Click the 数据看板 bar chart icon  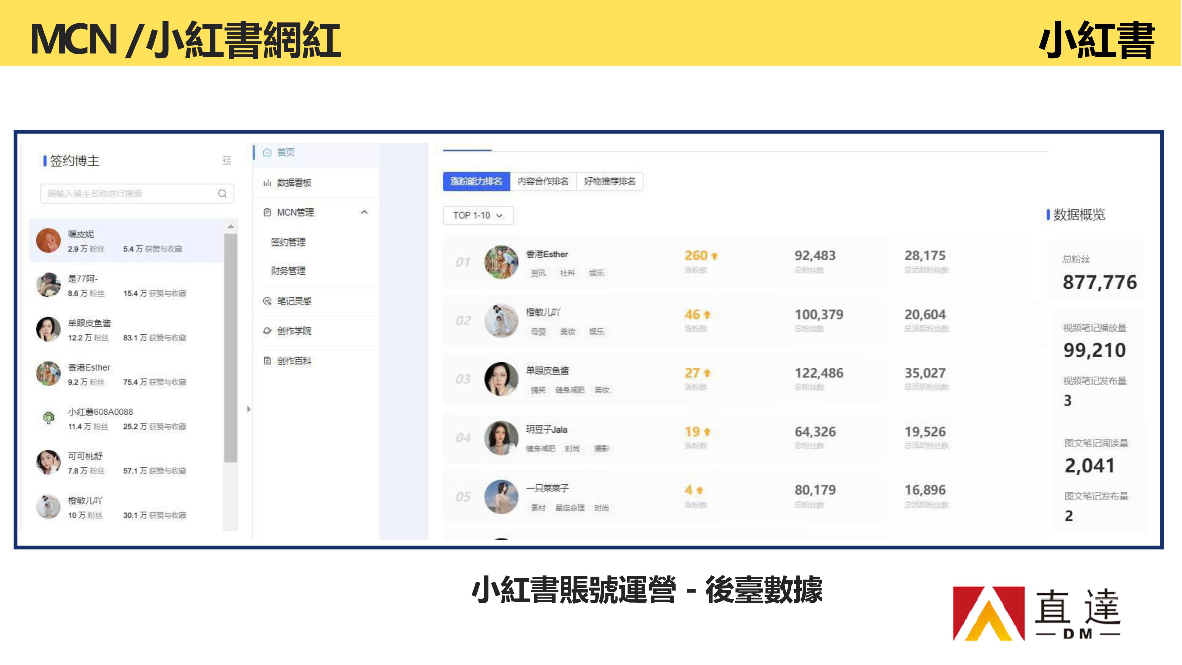click(x=267, y=183)
